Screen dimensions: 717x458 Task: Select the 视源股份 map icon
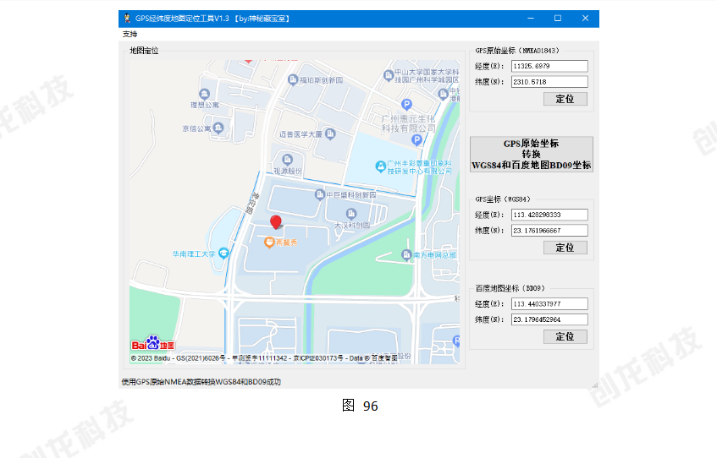click(287, 160)
